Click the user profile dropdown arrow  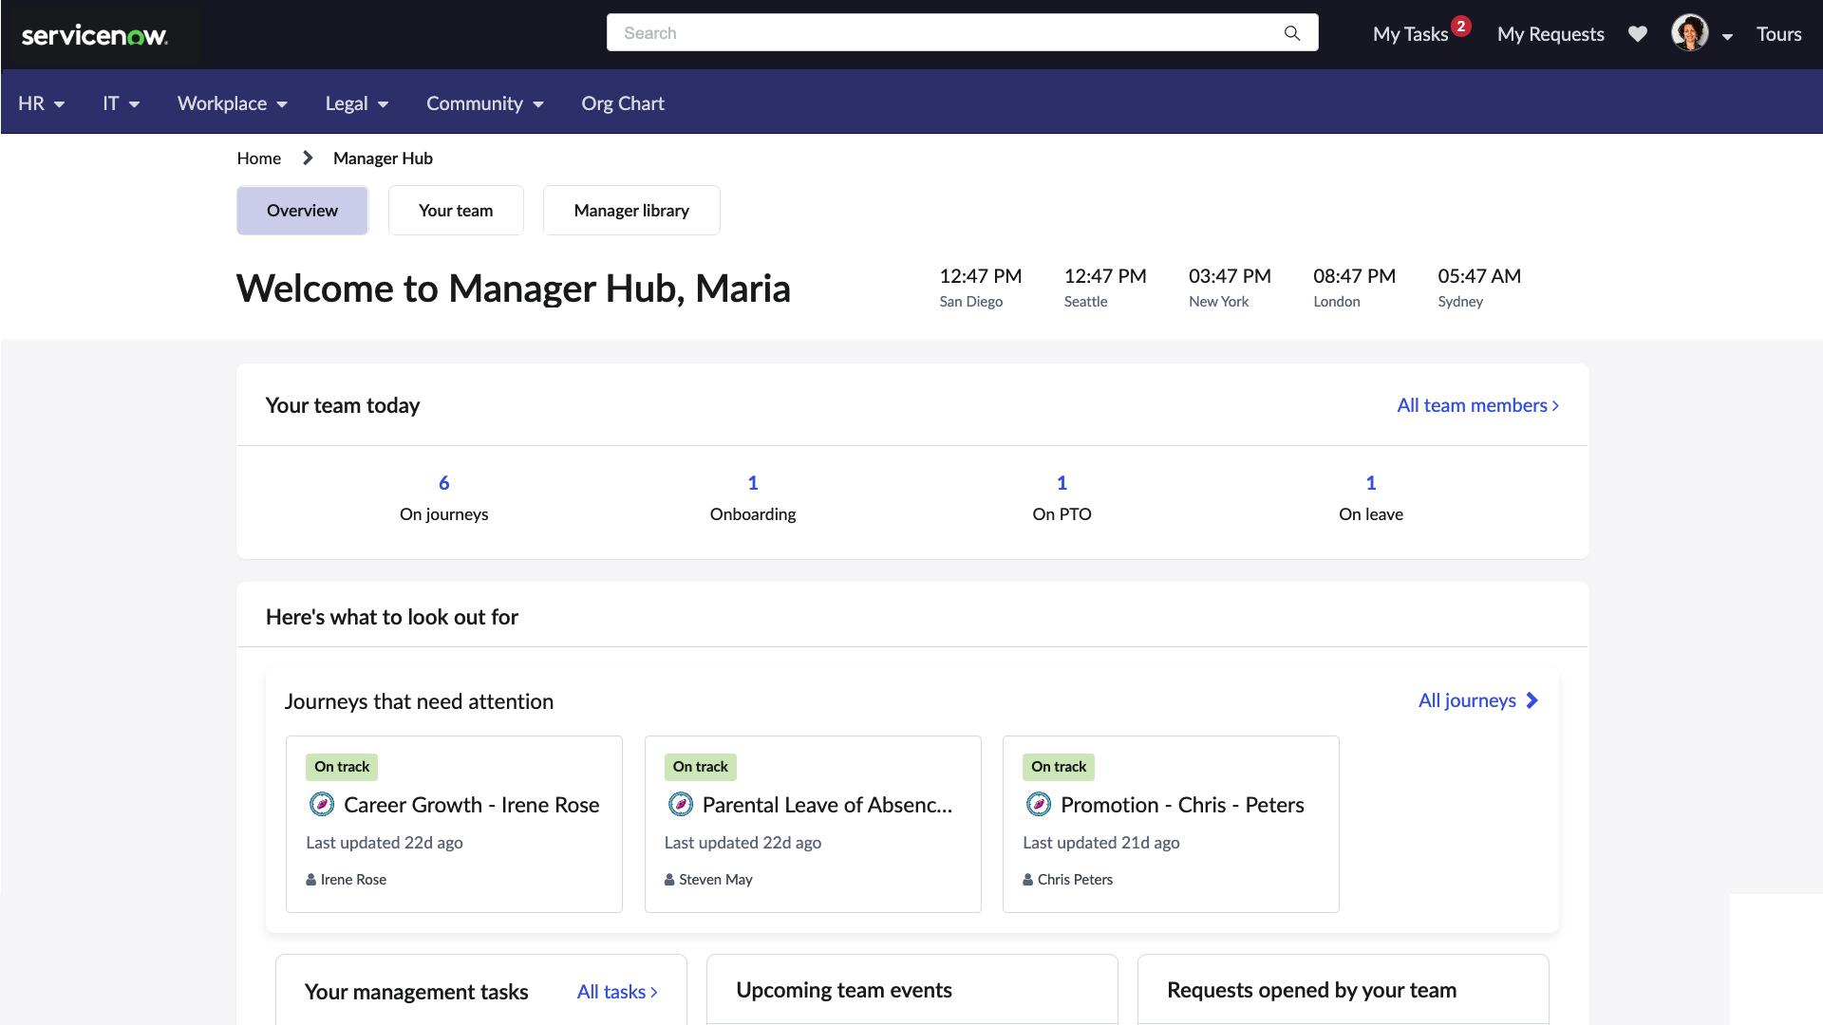(x=1725, y=34)
